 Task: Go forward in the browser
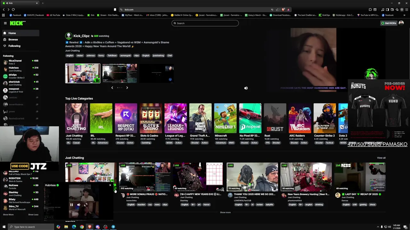click(8, 10)
